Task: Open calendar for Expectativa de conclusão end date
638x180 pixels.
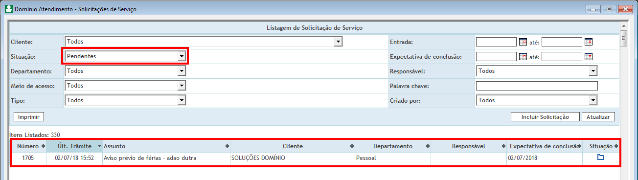Action: 588,57
